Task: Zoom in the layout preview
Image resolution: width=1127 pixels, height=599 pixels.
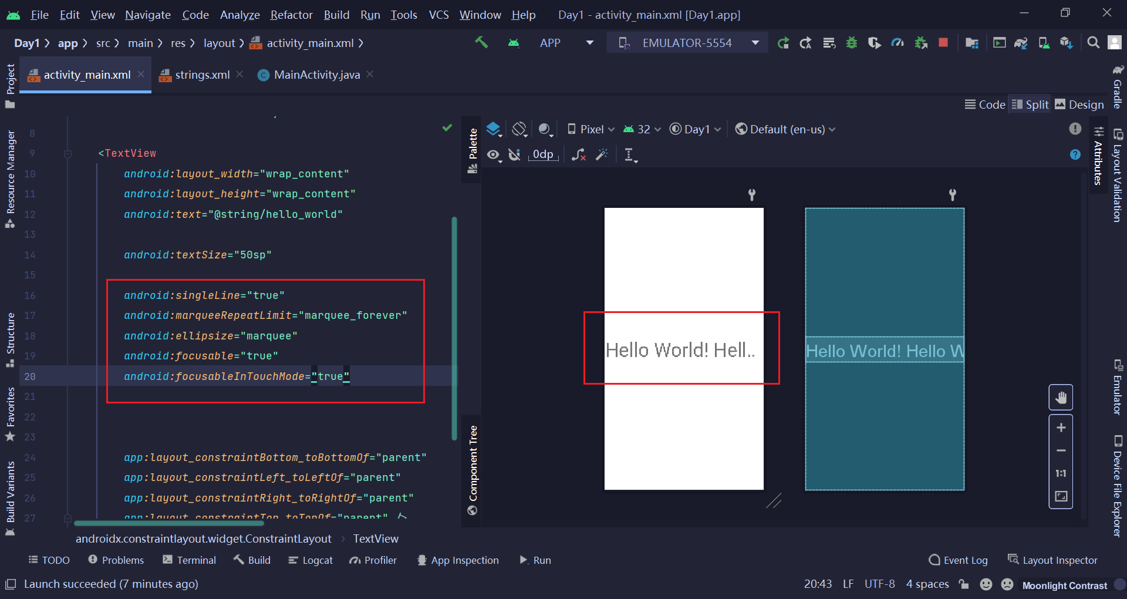Action: (1061, 428)
